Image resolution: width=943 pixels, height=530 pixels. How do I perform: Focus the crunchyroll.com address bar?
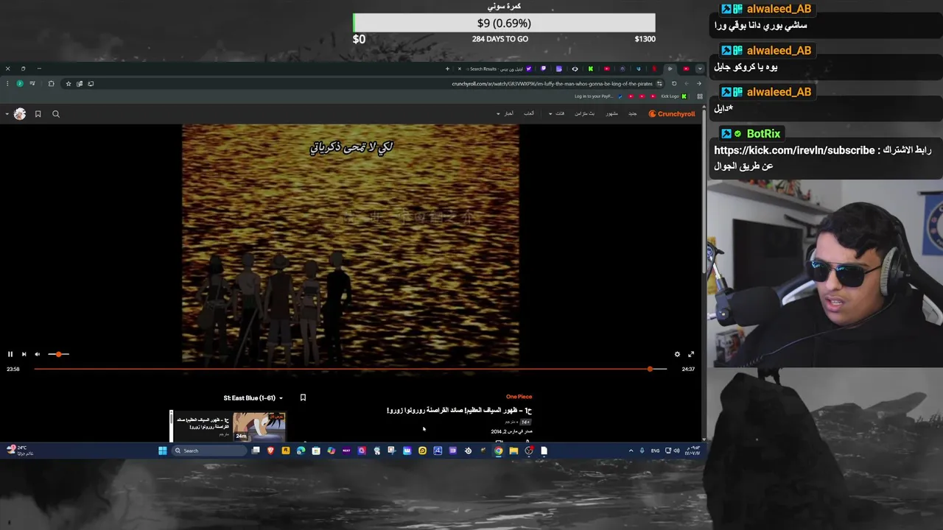(x=552, y=83)
